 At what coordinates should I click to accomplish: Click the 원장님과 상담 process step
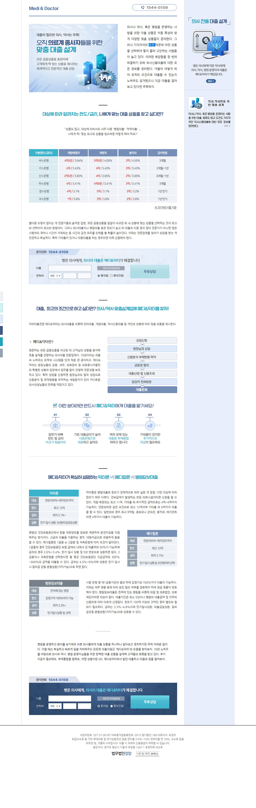point(142,349)
